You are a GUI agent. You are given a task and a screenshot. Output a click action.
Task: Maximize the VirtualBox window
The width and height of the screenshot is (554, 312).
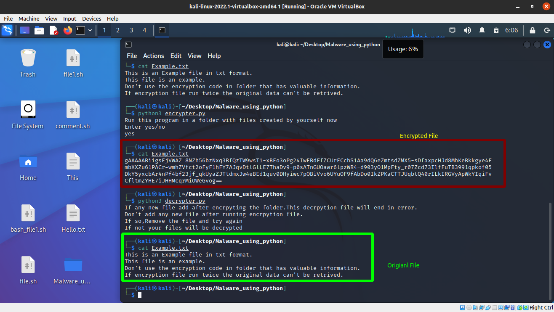532,6
